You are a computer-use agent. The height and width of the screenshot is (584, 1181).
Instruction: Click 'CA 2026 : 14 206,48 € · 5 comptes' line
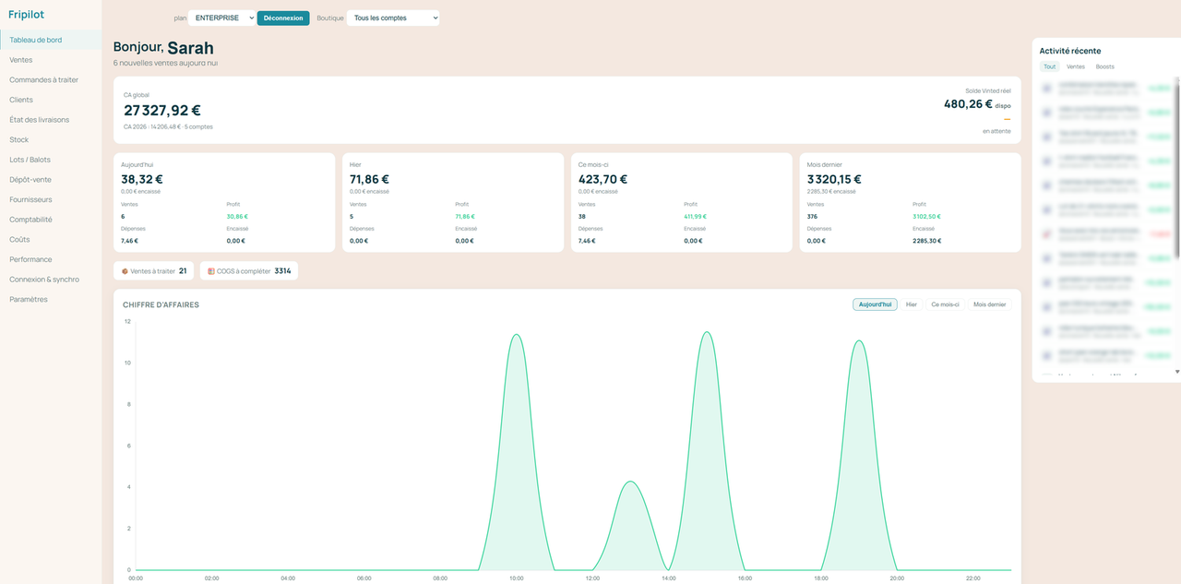pyautogui.click(x=168, y=126)
